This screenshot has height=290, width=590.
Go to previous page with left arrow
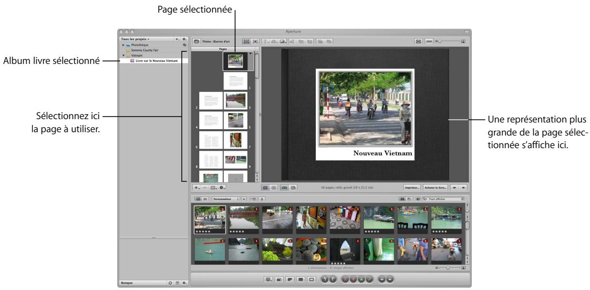click(454, 186)
